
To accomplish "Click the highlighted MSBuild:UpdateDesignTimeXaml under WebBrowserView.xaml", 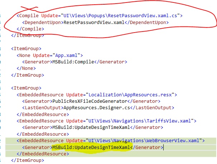I will 91,147.
